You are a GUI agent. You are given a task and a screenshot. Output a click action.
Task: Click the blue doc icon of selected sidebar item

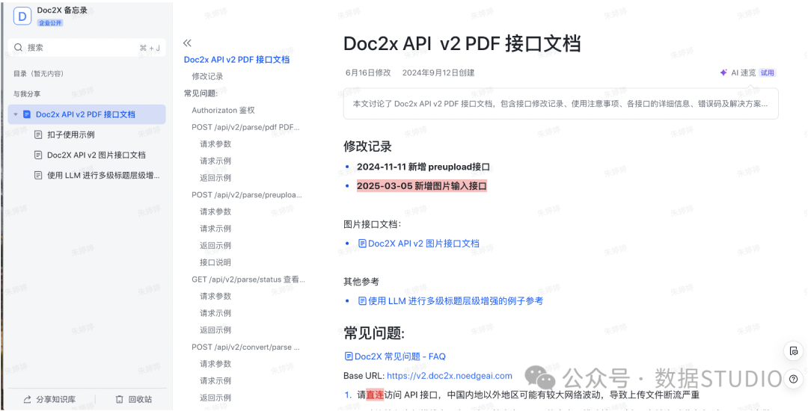28,114
